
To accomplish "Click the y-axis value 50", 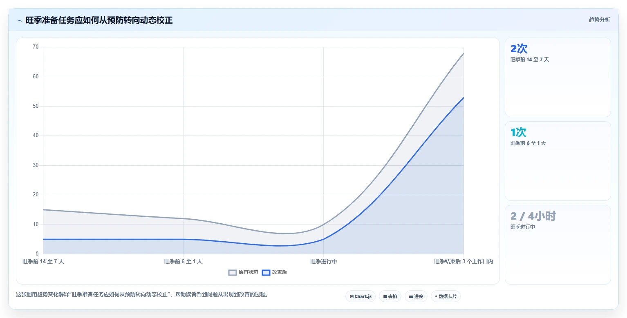I will [36, 106].
